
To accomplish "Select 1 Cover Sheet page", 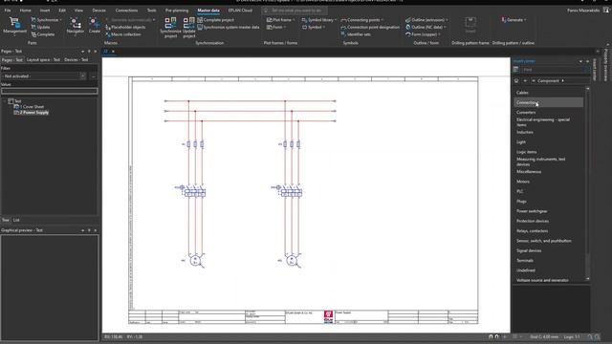I will [x=32, y=106].
